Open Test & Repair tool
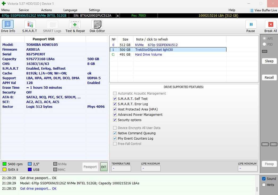The width and height of the screenshot is (278, 195). point(75,24)
